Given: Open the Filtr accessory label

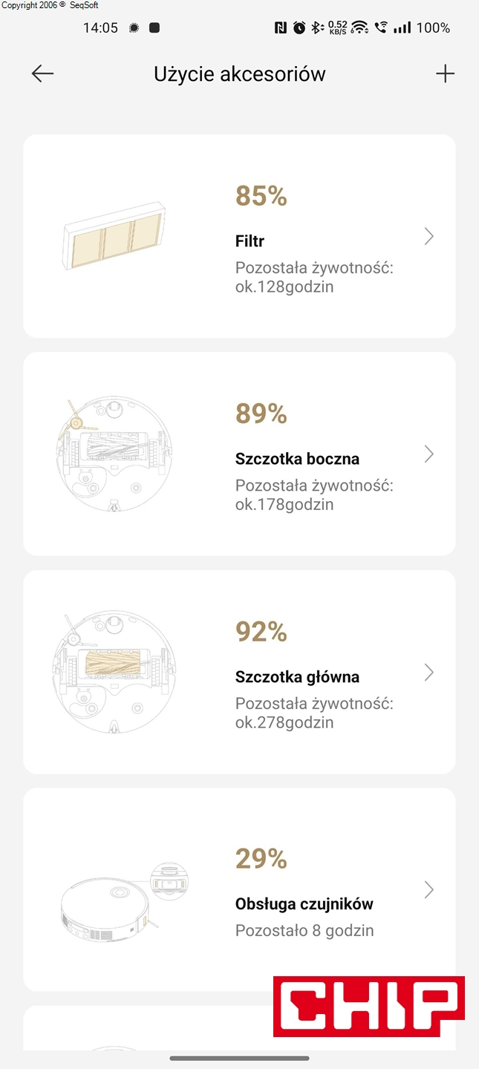Looking at the screenshot, I should tap(250, 241).
